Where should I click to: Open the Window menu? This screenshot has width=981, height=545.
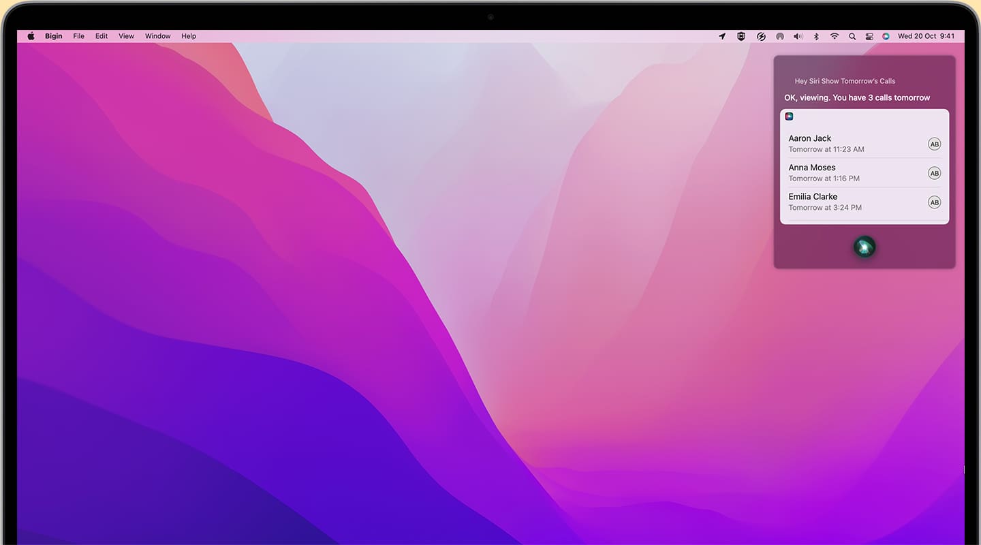click(x=157, y=36)
